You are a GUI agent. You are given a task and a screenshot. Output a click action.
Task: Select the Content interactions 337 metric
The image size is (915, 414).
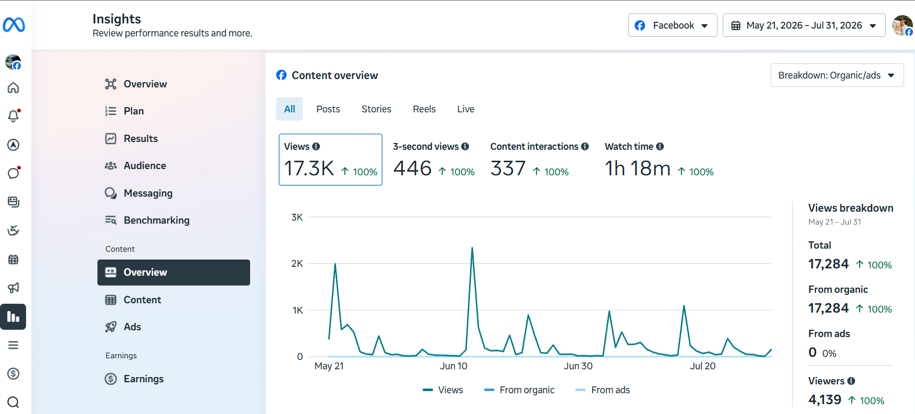click(x=539, y=160)
